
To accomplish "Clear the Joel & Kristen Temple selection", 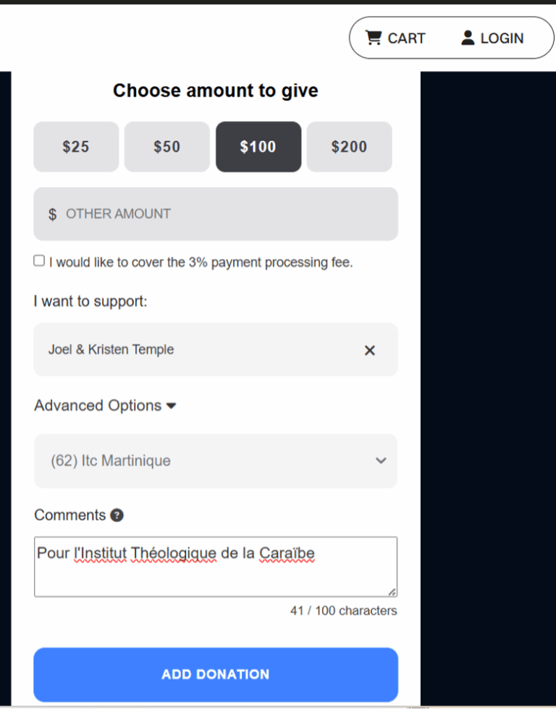I will (370, 350).
